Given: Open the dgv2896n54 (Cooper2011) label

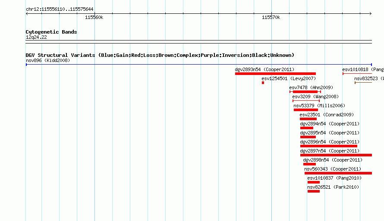Looking at the screenshot, I should [x=330, y=142].
